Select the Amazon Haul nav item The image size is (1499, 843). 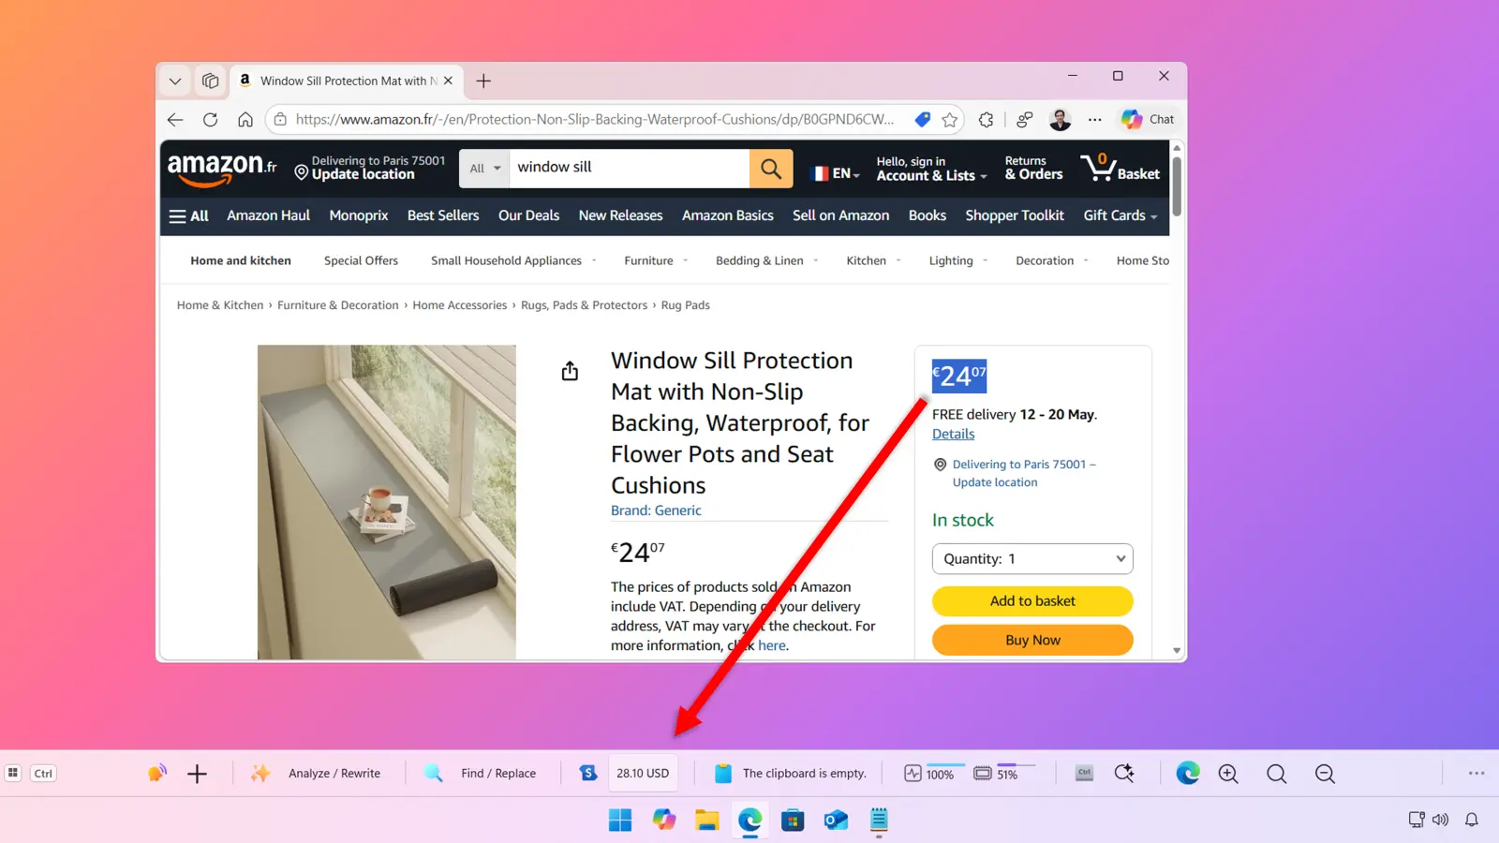pyautogui.click(x=268, y=215)
